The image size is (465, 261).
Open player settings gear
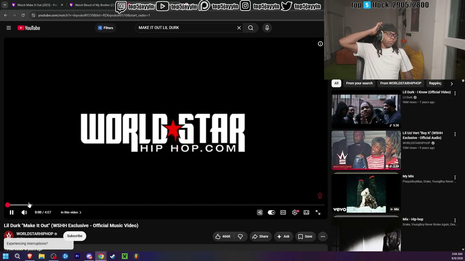pos(295,212)
